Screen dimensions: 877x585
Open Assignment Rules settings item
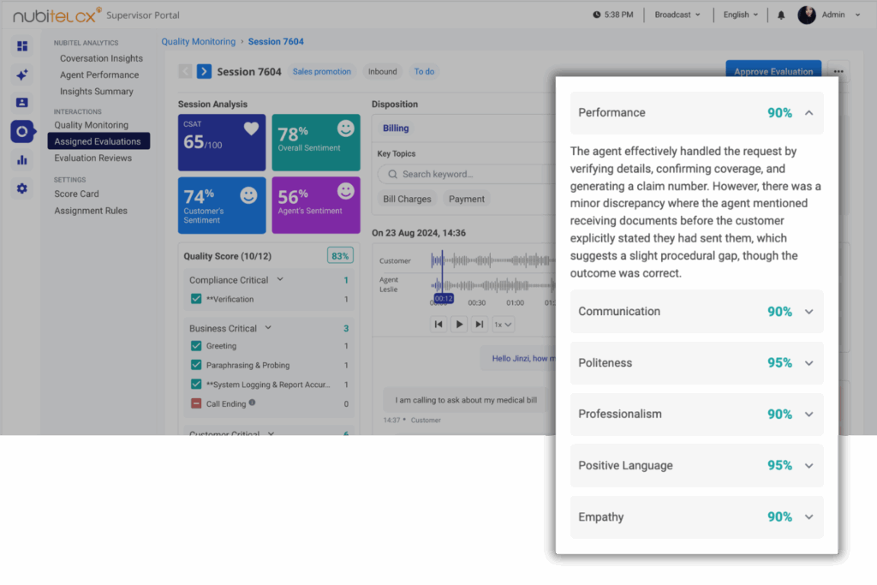91,211
